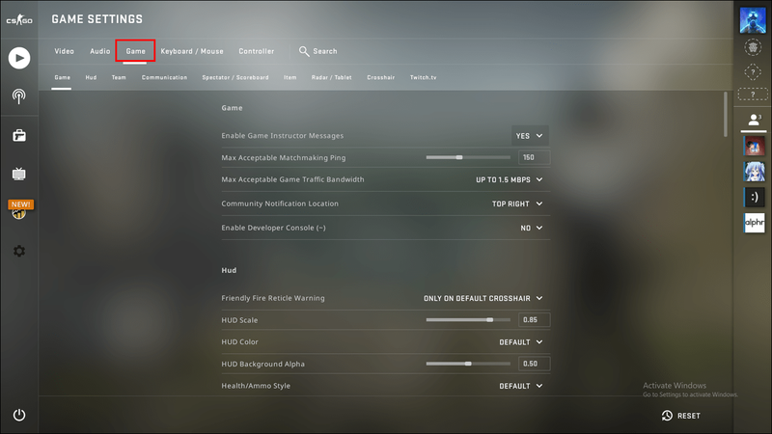Jump to the Crosshair sub-tab
This screenshot has width=772, height=434.
click(380, 77)
